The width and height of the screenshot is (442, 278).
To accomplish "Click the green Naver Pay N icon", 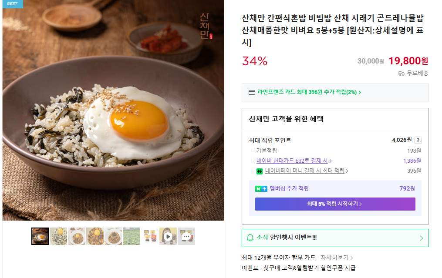I will [260, 171].
